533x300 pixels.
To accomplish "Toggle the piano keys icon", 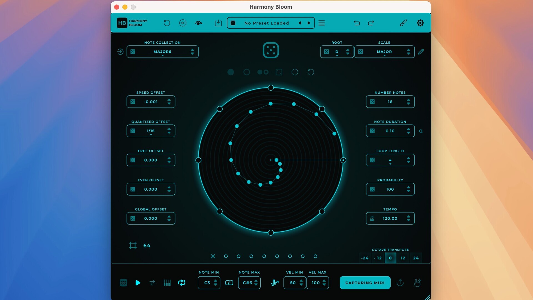I will pos(167,283).
